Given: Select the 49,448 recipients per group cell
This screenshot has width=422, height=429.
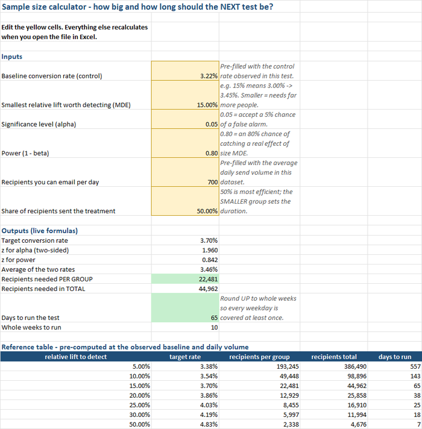Looking at the screenshot, I should point(259,376).
